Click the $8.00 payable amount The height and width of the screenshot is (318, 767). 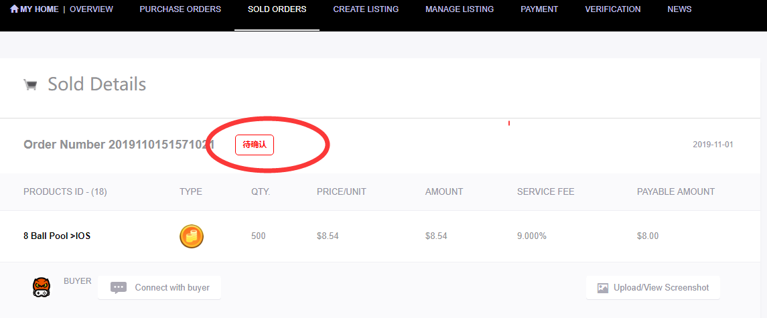(x=648, y=236)
